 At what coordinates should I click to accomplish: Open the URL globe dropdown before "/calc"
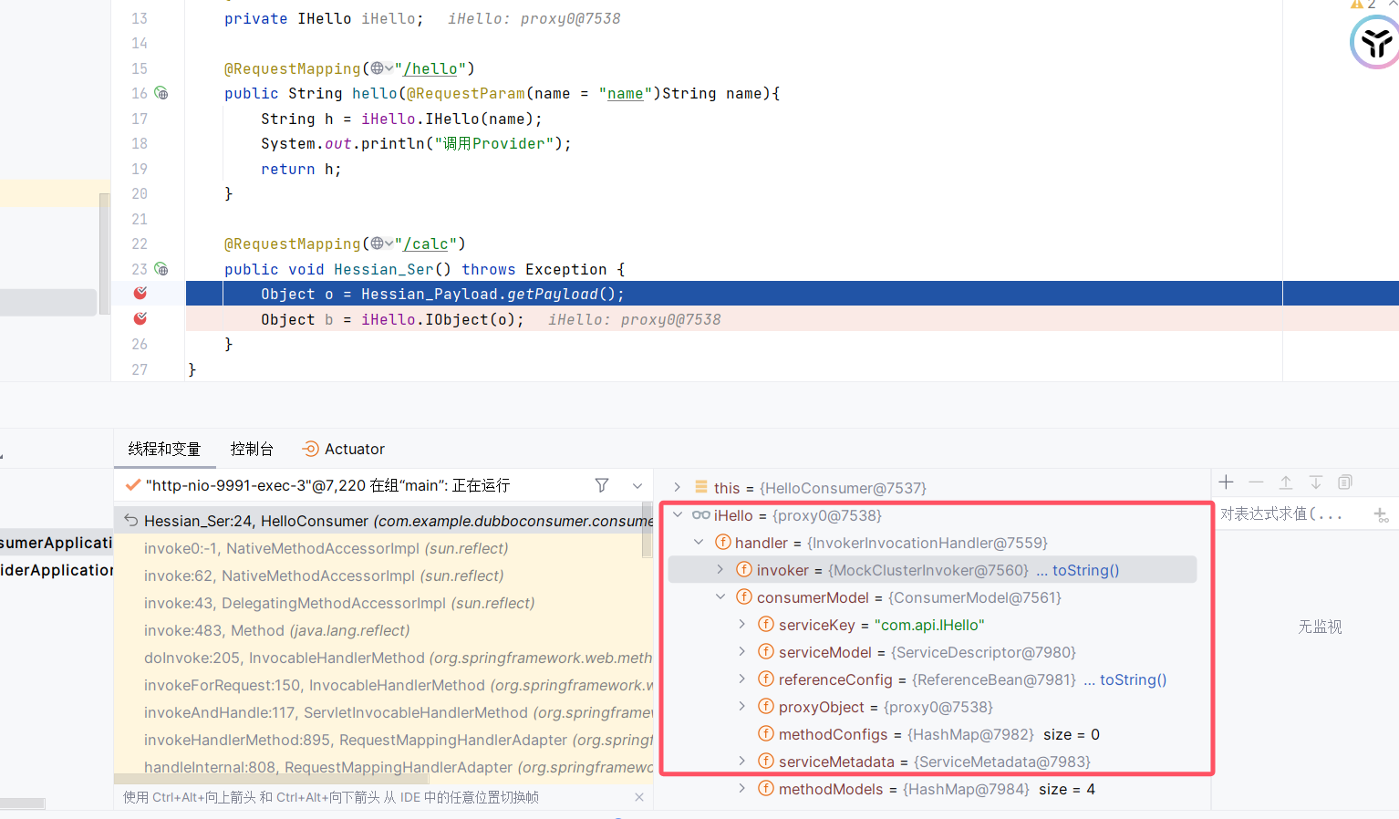point(382,244)
